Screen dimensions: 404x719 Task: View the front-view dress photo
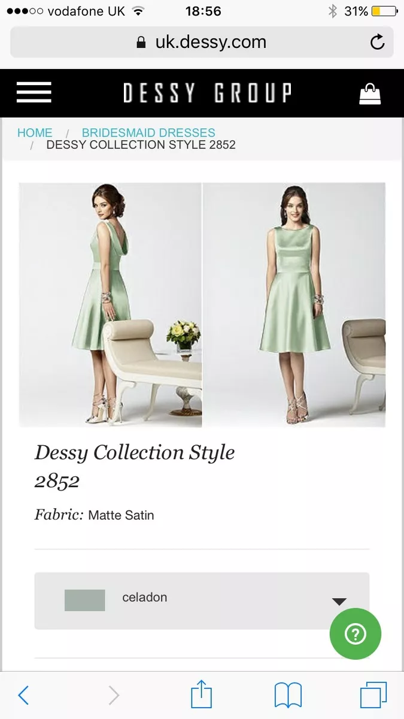click(x=294, y=304)
